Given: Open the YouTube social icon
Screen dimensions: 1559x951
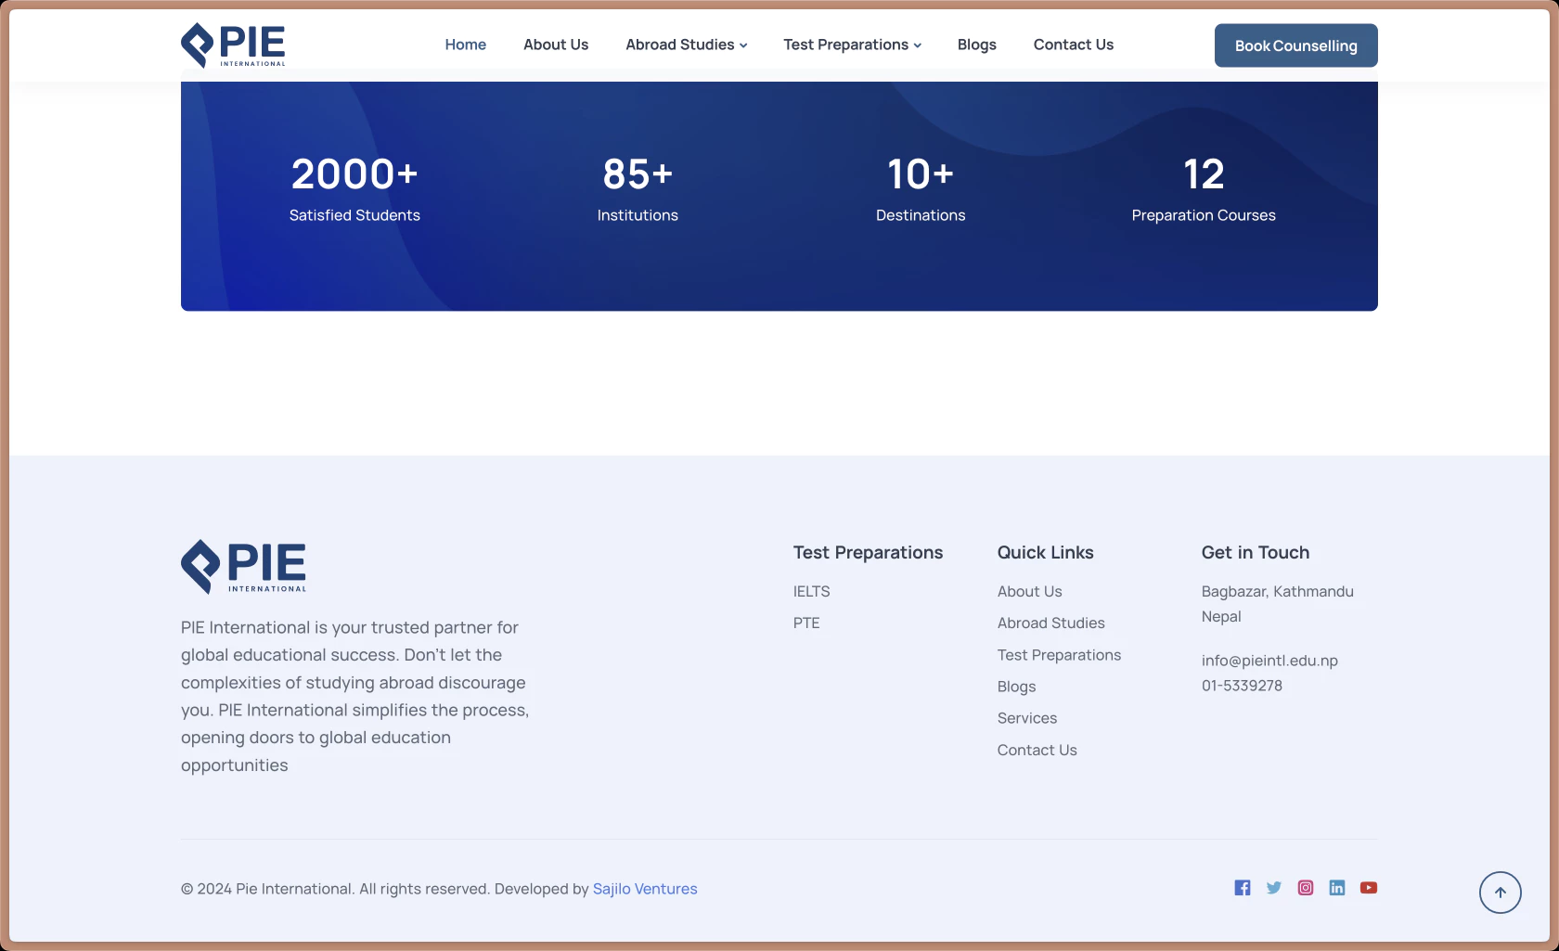Looking at the screenshot, I should pos(1368,888).
